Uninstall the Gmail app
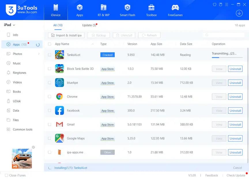 [235, 124]
